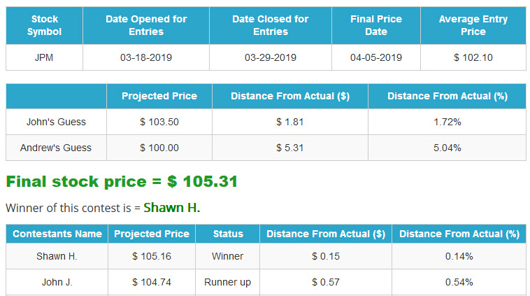The image size is (530, 296).
Task: Click the green Shawn H. winner name
Action: 172,208
